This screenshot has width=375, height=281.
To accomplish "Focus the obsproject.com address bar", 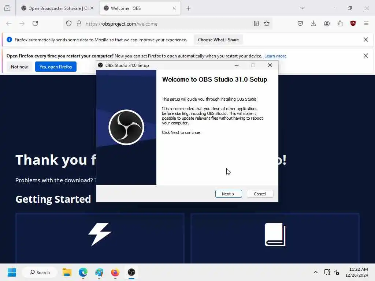I will pyautogui.click(x=167, y=24).
